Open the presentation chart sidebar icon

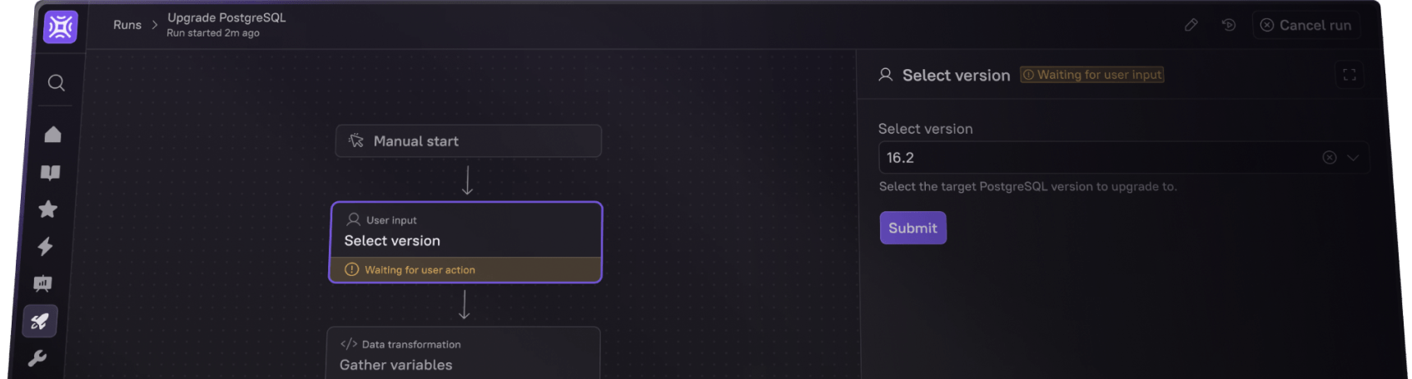[x=42, y=283]
